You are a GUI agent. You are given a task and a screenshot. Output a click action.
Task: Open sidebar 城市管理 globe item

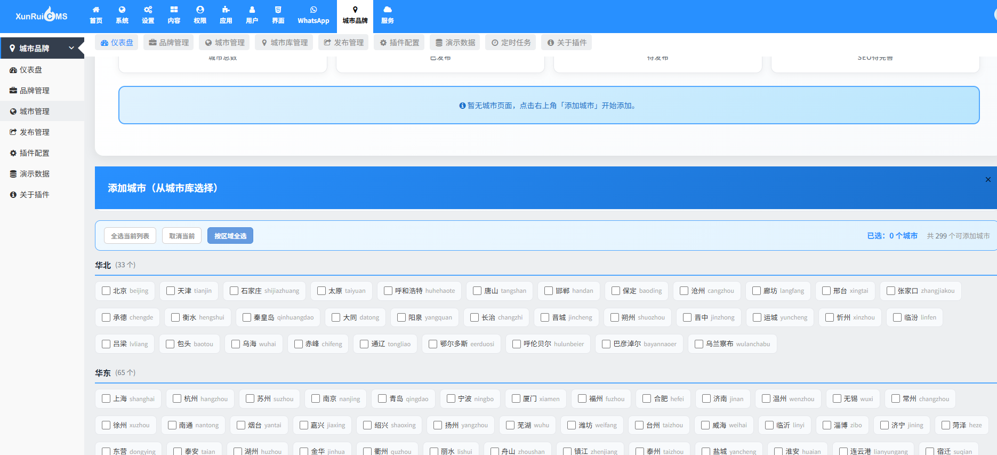coord(42,111)
